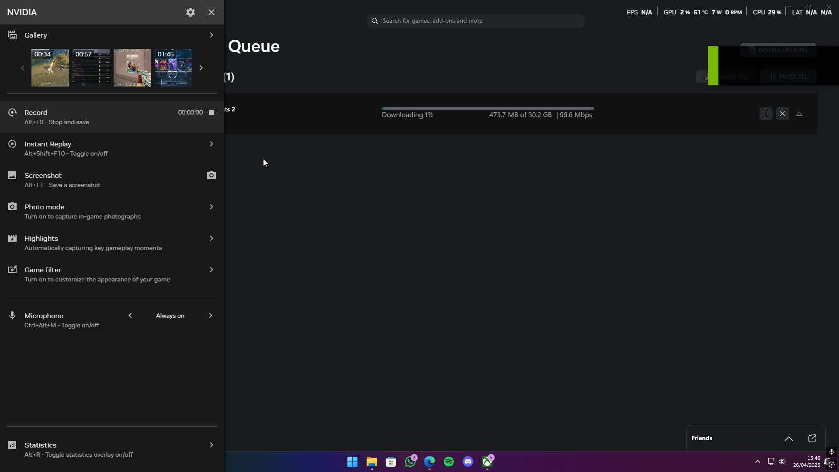Click the Highlights film icon
The height and width of the screenshot is (472, 839).
pyautogui.click(x=12, y=238)
